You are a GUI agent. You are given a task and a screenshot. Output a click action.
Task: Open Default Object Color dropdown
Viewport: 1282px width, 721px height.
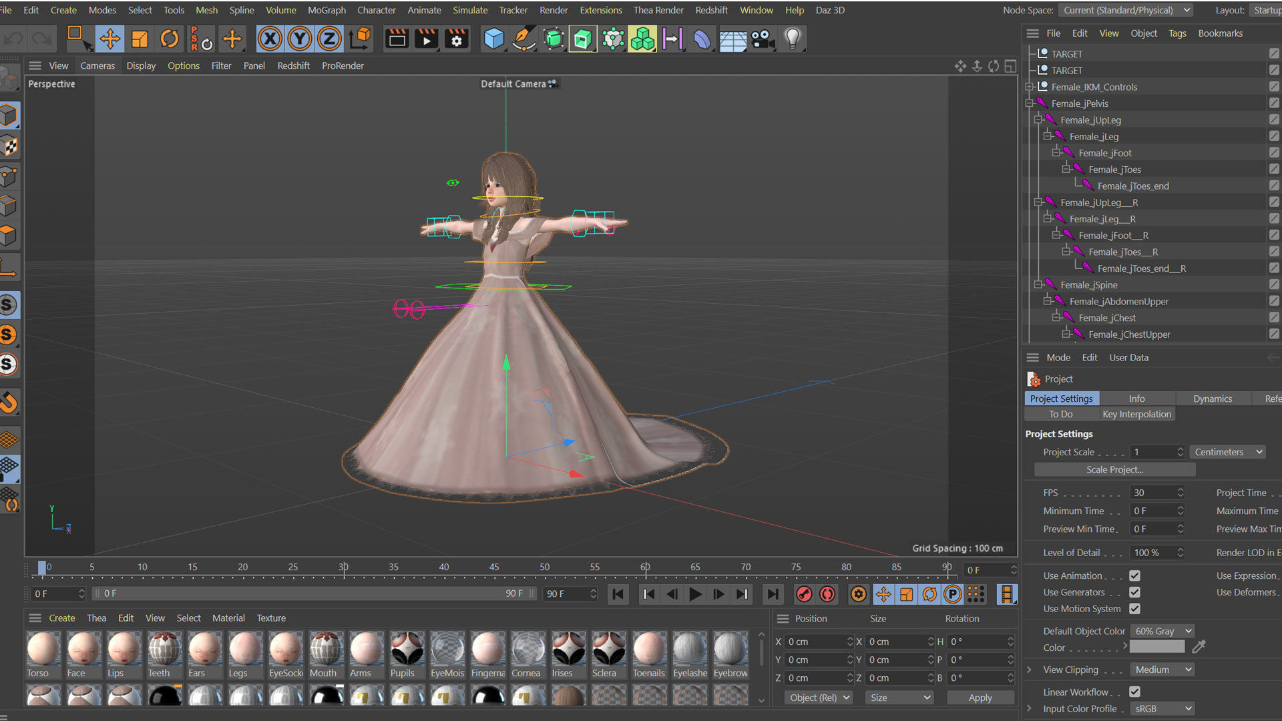pos(1162,631)
